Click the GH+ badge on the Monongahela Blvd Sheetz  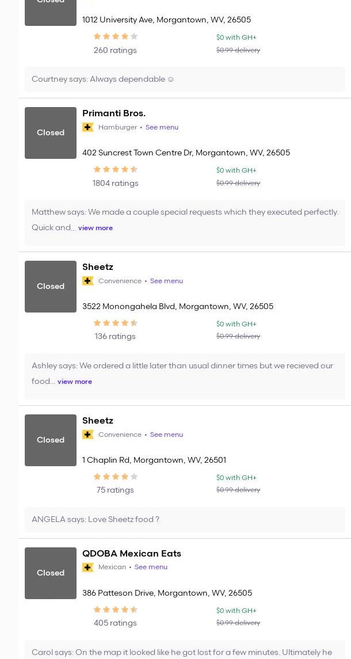[x=88, y=281]
